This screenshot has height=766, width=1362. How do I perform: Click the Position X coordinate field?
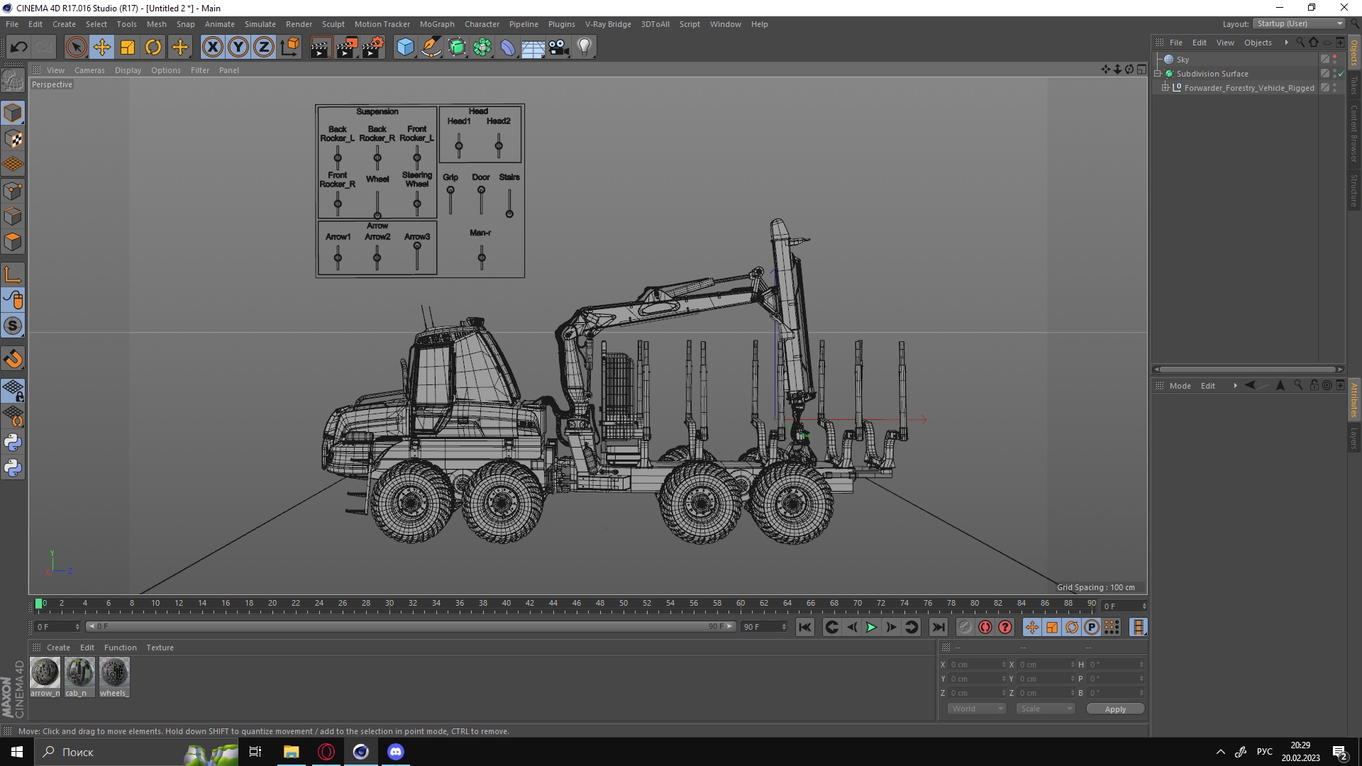tap(978, 665)
